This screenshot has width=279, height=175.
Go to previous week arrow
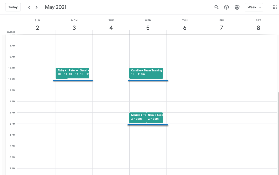coord(29,7)
